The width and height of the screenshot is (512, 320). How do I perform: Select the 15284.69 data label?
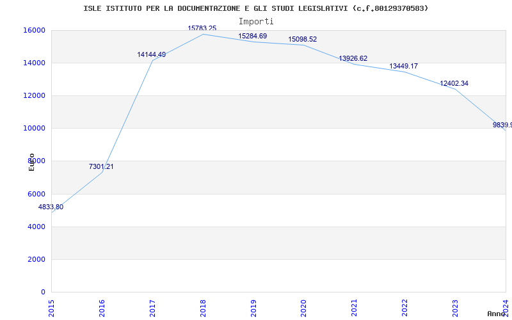(x=252, y=36)
